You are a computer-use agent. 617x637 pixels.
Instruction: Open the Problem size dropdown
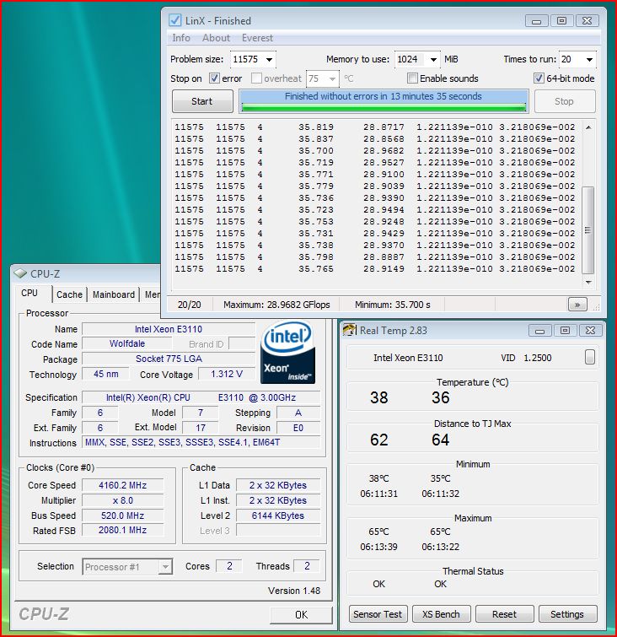[269, 60]
